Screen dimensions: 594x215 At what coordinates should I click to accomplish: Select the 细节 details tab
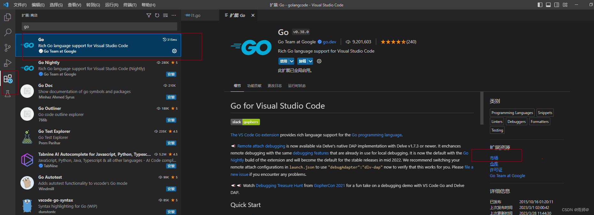coord(237,86)
